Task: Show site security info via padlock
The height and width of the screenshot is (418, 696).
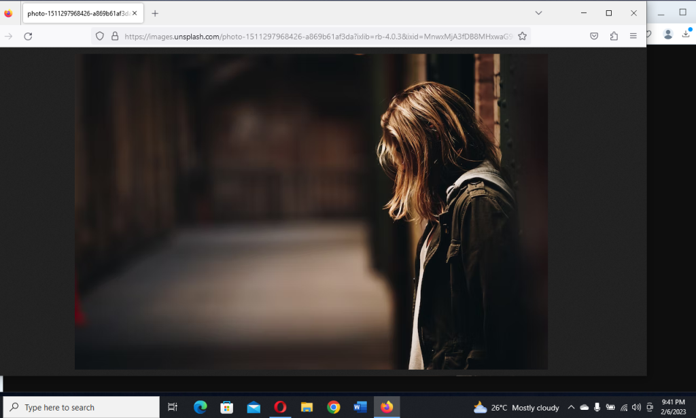Action: click(x=114, y=36)
